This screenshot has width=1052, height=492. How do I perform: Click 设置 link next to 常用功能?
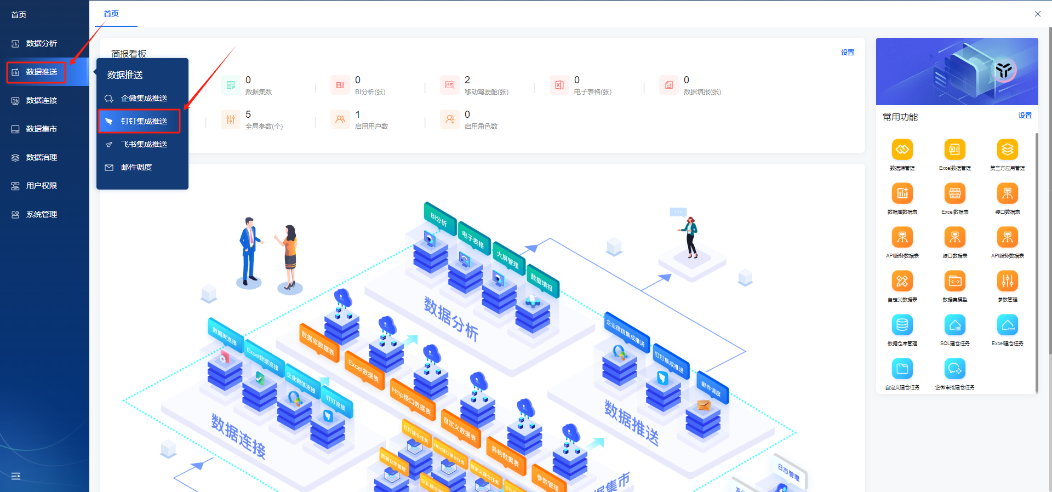click(1025, 116)
